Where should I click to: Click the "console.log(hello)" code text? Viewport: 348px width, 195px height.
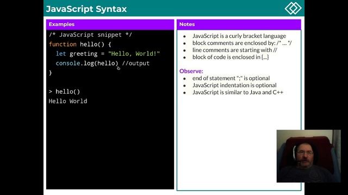[87, 63]
